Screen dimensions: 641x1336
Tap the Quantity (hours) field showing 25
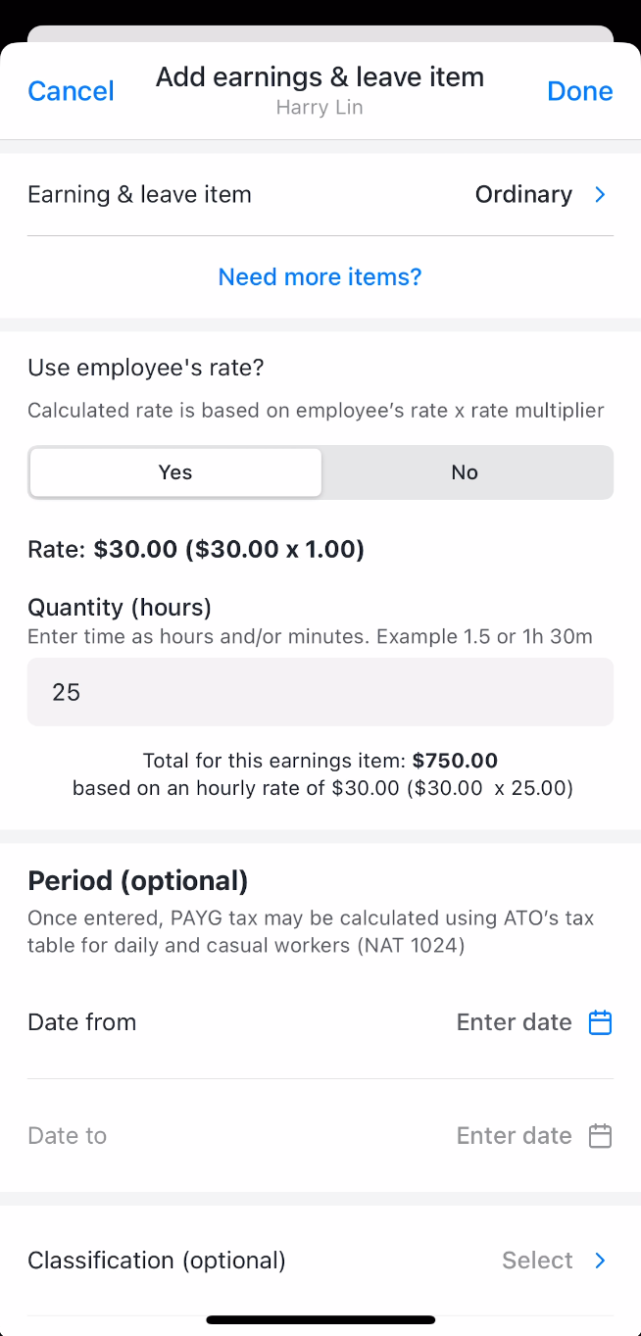(x=320, y=692)
